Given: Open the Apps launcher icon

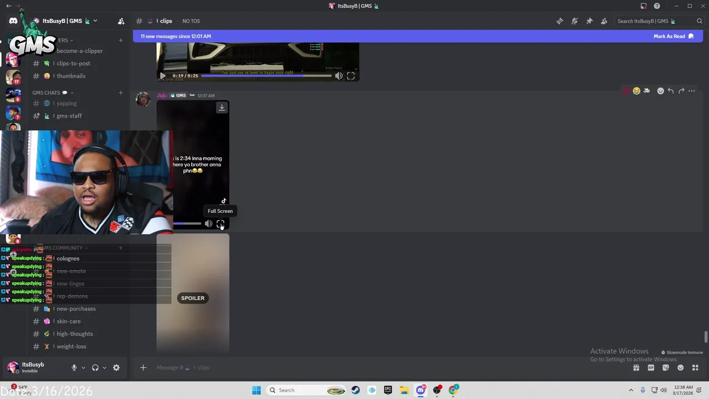Looking at the screenshot, I should pos(695,367).
